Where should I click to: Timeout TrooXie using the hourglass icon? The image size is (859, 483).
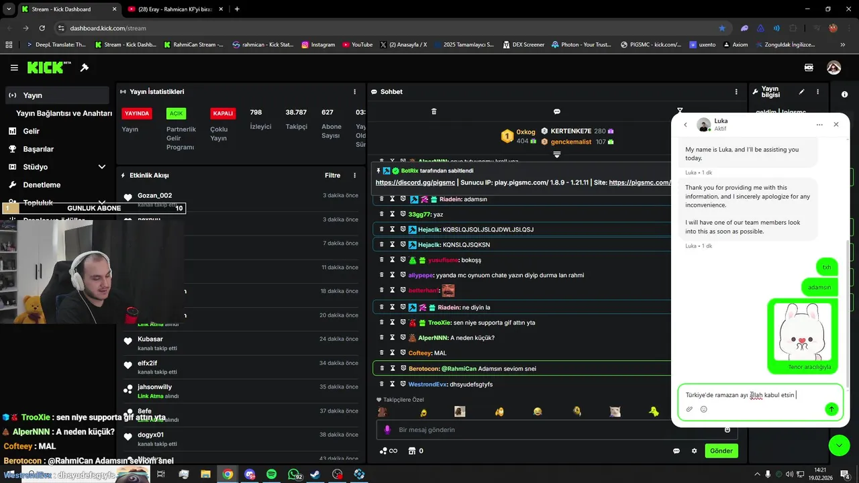click(x=393, y=323)
